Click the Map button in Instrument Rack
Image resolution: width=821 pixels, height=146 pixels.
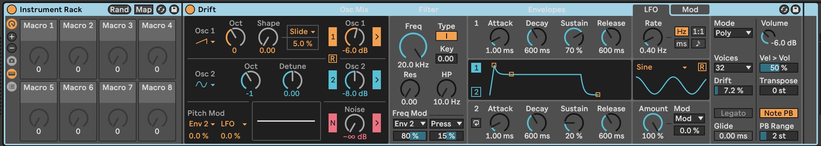144,9
